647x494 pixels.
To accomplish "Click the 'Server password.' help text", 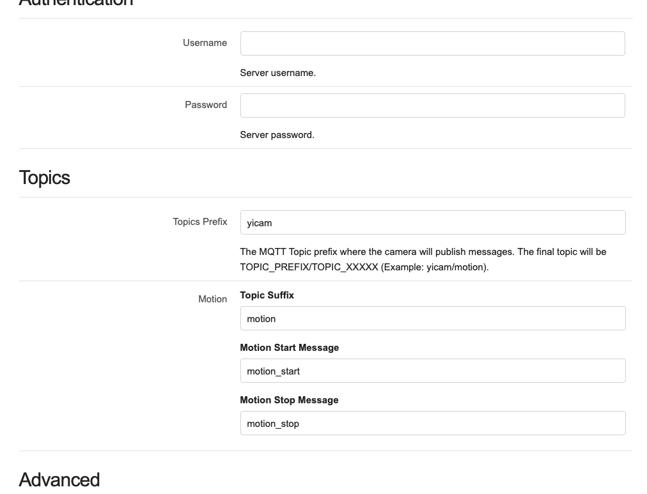I will (x=277, y=135).
